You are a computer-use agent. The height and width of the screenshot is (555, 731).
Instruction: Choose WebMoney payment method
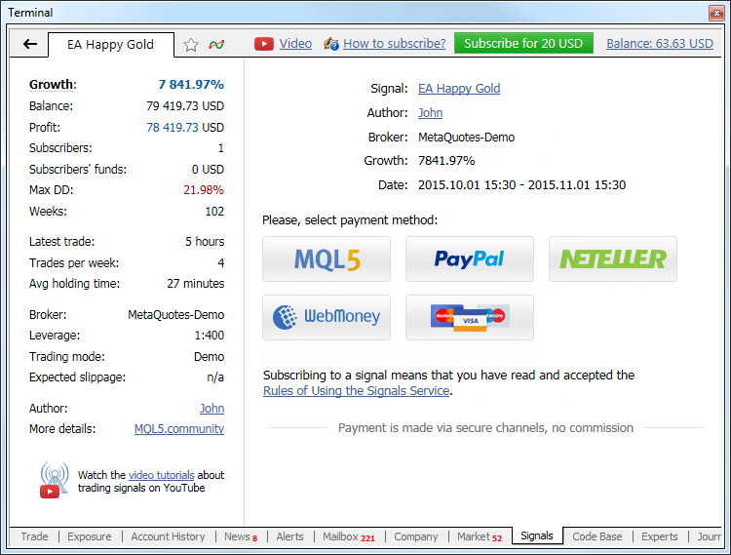327,317
